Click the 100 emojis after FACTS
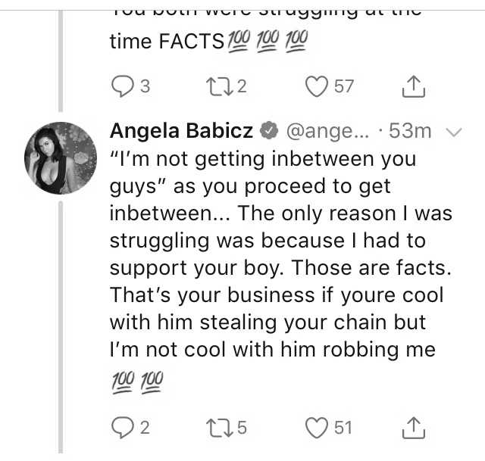Image resolution: width=485 pixels, height=461 pixels. coord(268,41)
